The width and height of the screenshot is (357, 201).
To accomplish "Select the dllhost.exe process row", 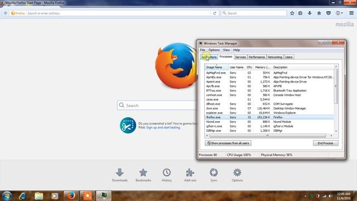I will tap(269, 104).
